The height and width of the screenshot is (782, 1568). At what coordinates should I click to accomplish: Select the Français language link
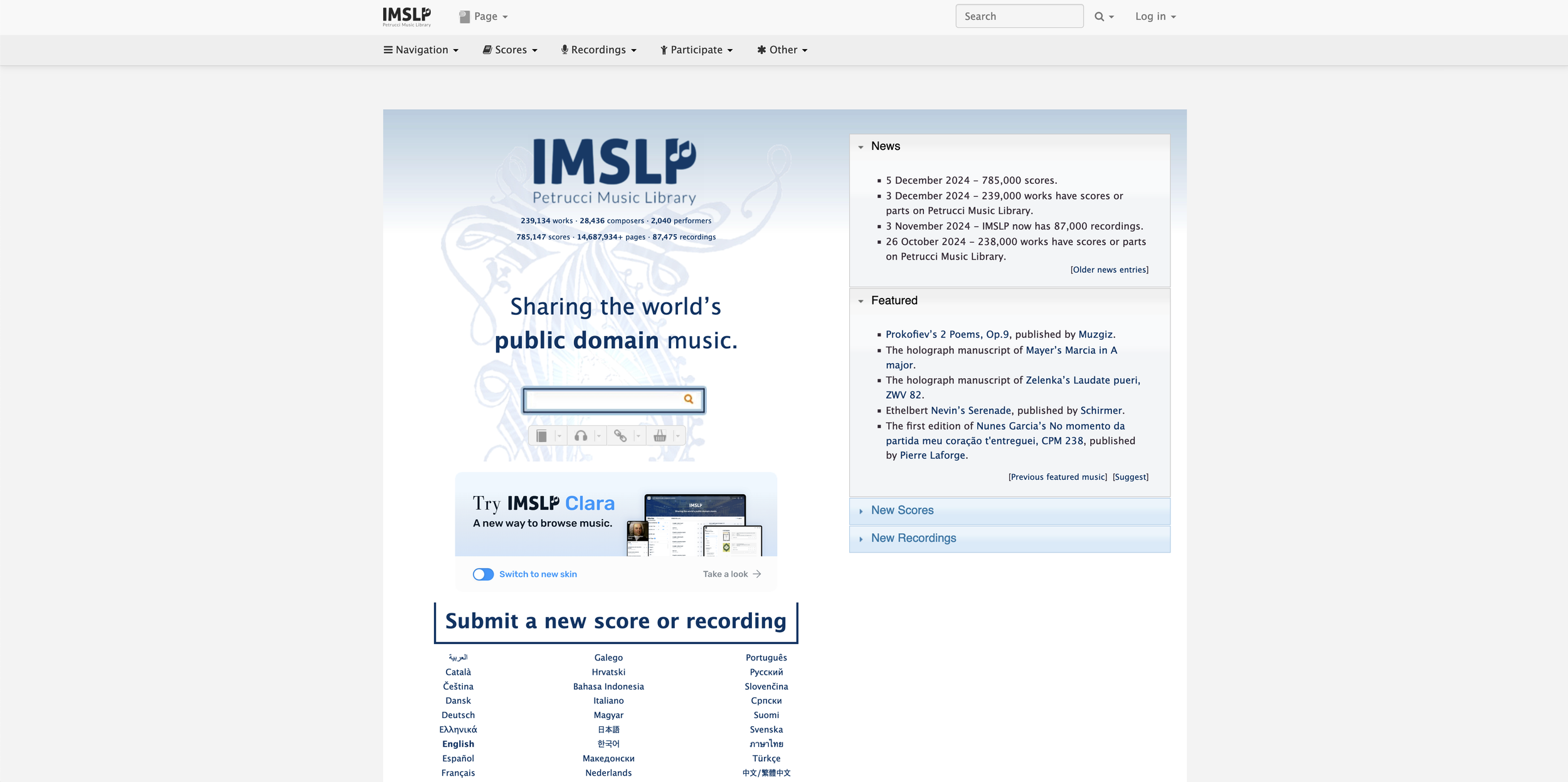coord(458,773)
